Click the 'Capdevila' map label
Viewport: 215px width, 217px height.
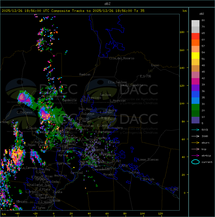click(70, 100)
